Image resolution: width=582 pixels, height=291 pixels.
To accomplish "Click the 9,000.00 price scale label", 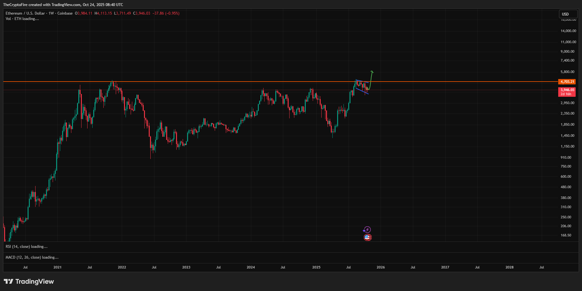I will (x=567, y=51).
